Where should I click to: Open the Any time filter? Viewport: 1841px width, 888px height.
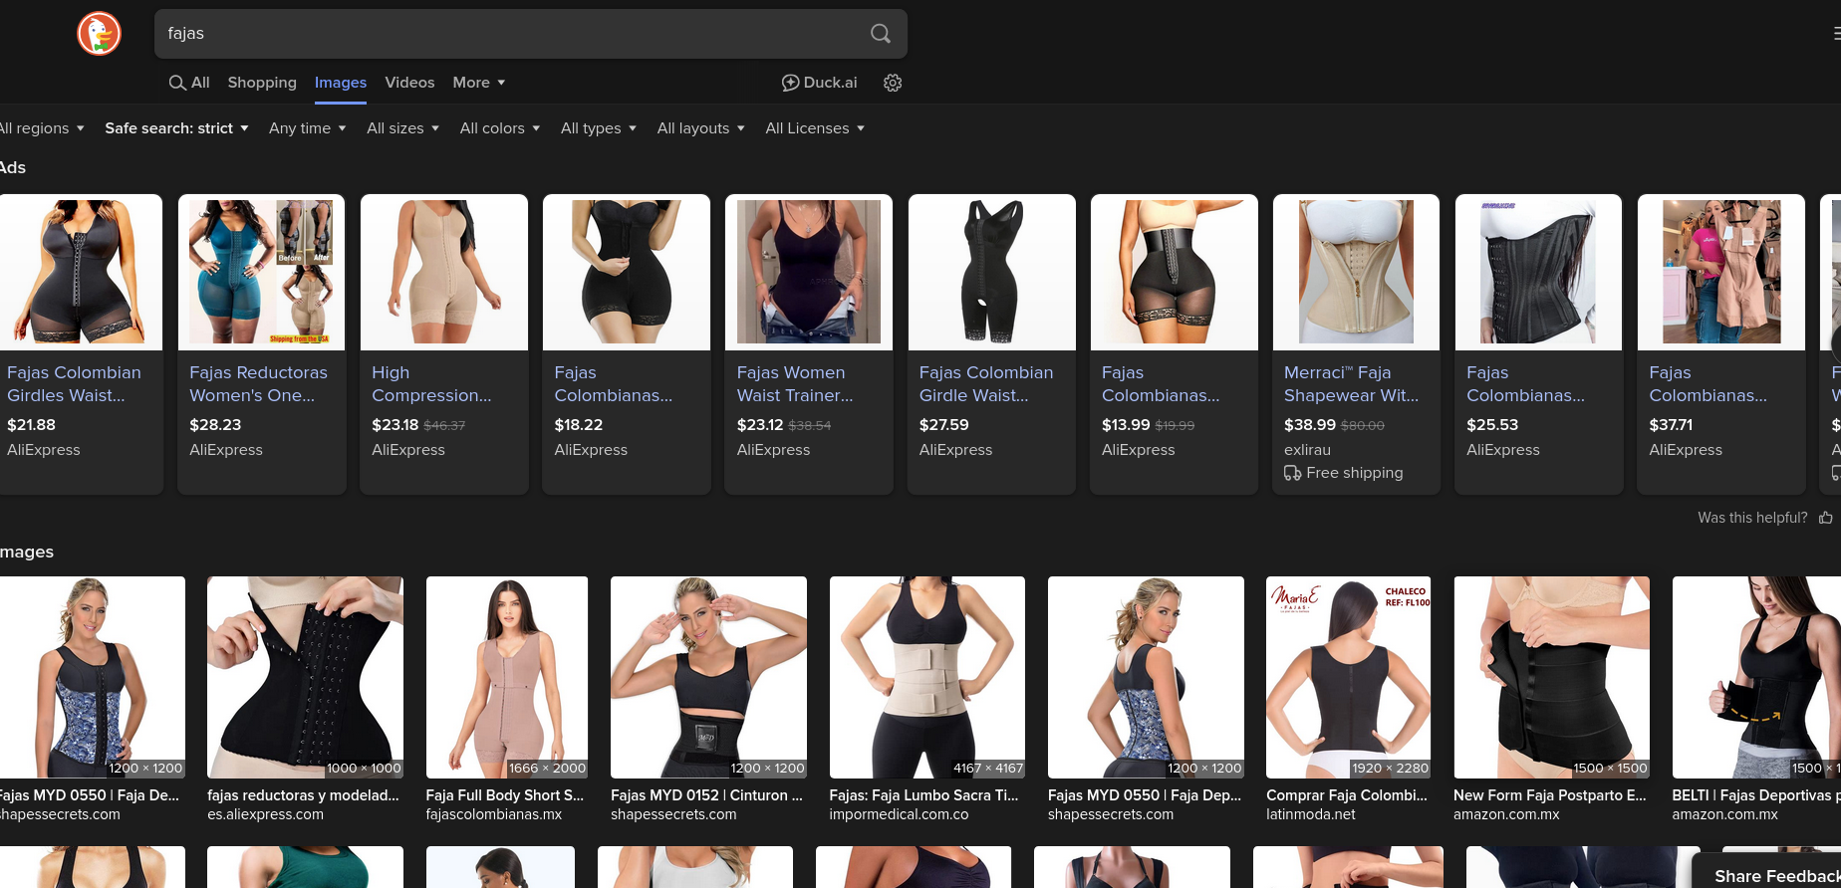click(x=308, y=128)
